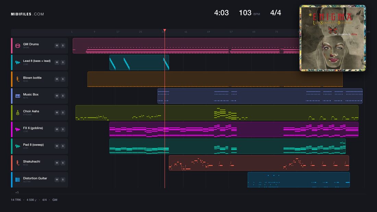Click the blue Distortion Guitar clip
The height and width of the screenshot is (212, 377).
tap(299, 179)
